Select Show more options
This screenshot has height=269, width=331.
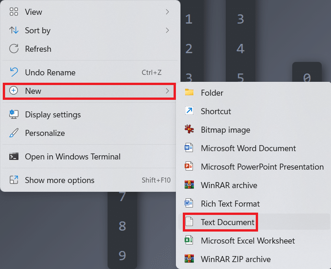tap(60, 180)
